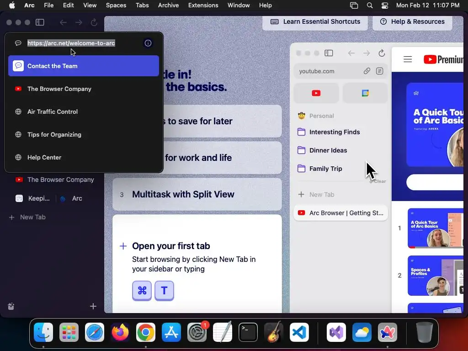Open the Family Trip folder
The image size is (468, 351).
pos(319,169)
